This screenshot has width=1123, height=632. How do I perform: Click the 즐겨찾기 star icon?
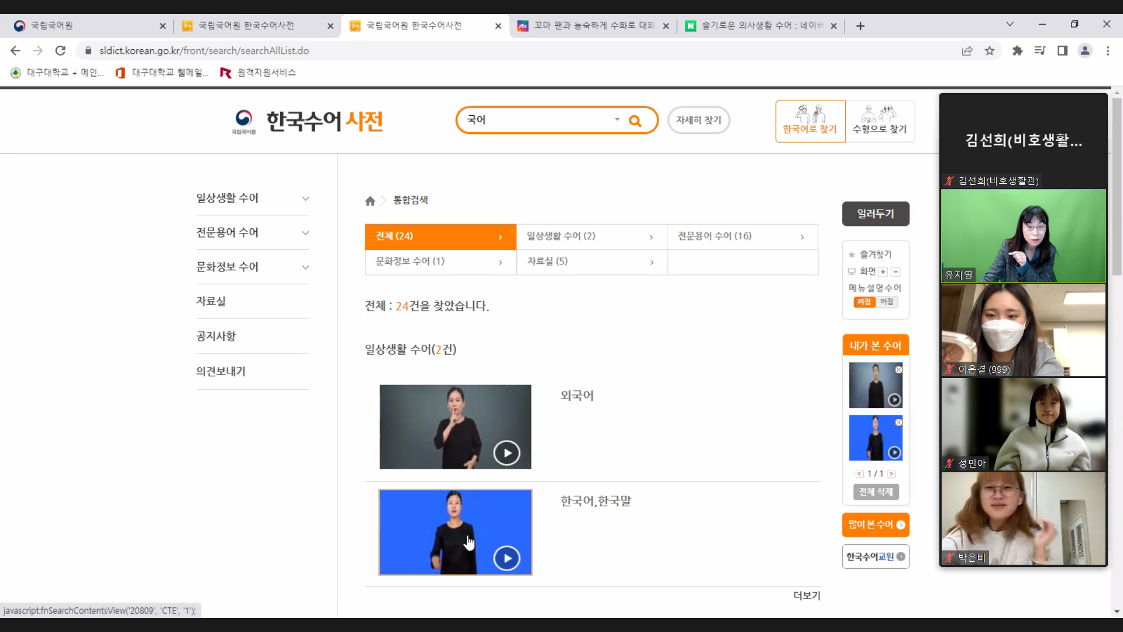pyautogui.click(x=852, y=255)
